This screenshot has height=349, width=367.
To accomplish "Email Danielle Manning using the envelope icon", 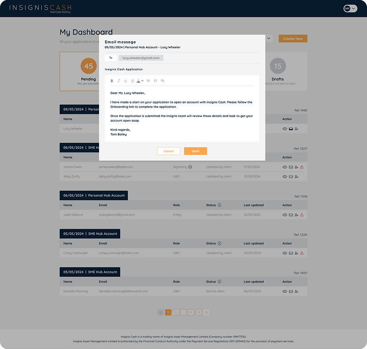I will (x=291, y=292).
